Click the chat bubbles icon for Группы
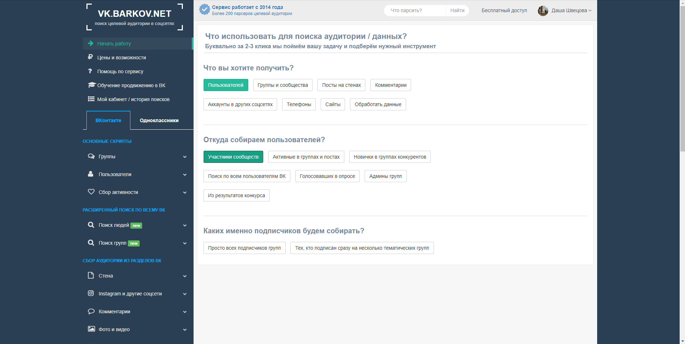The height and width of the screenshot is (344, 685). (x=91, y=156)
